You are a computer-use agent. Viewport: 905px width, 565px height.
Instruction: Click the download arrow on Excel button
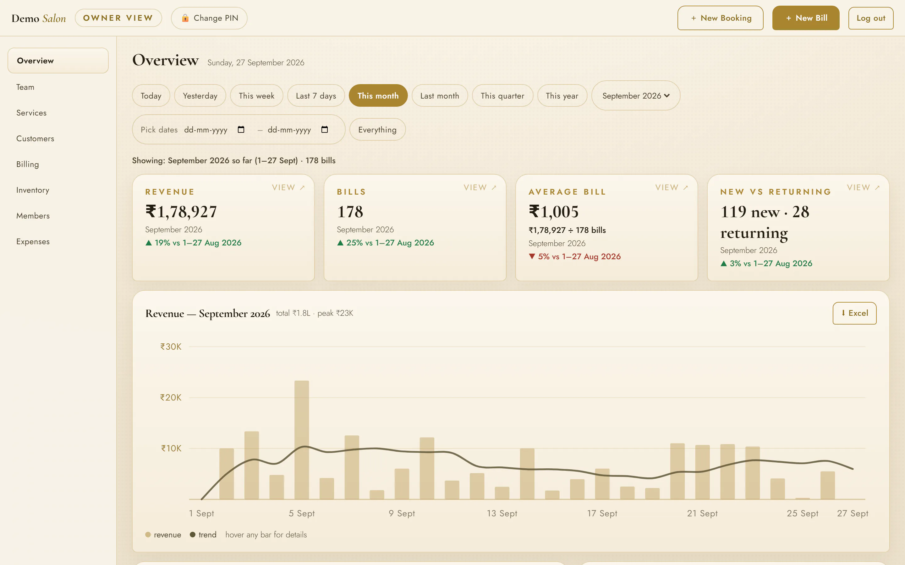(843, 313)
